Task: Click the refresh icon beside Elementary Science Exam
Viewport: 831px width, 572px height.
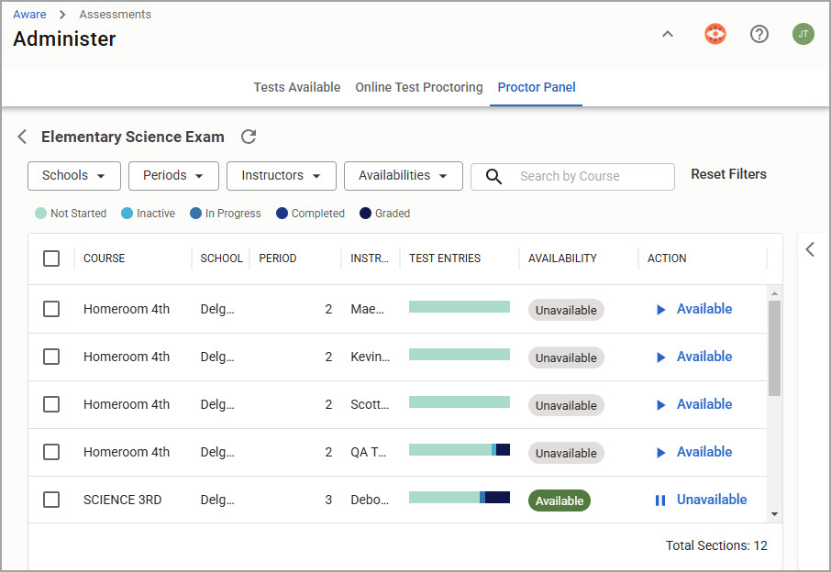Action: (x=249, y=137)
